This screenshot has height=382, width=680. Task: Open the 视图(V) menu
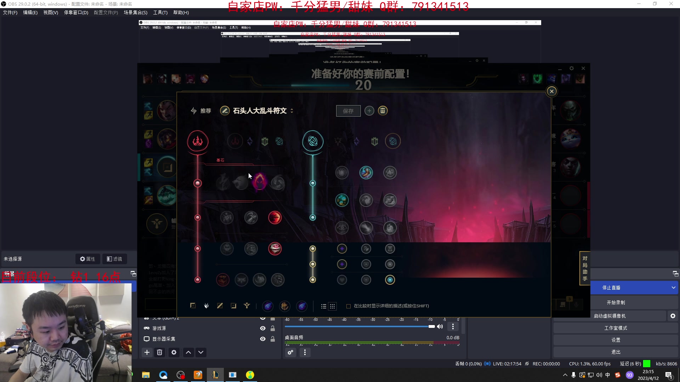51,13
